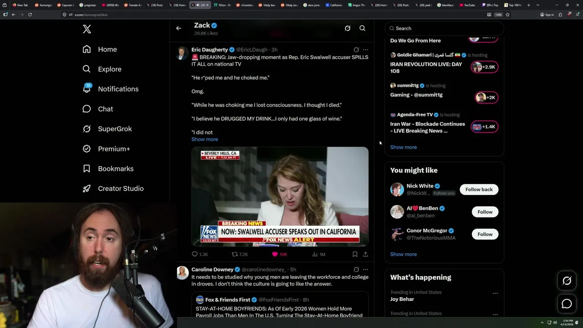Open more options on Eric Daugherty post

tap(365, 50)
